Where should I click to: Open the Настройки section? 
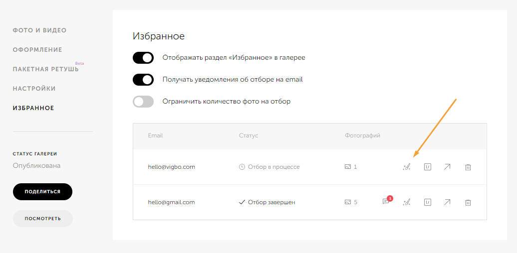34,89
